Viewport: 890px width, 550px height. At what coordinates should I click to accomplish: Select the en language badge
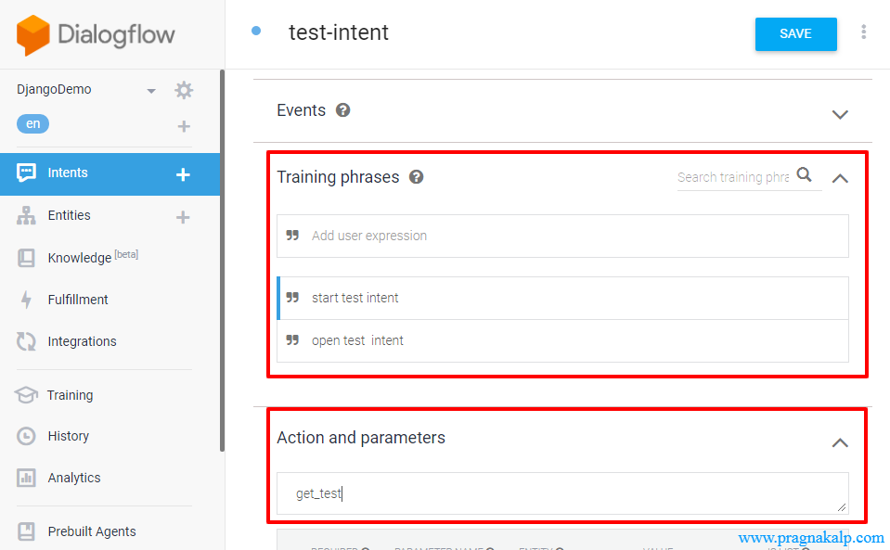click(x=32, y=123)
